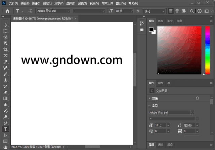Select the Move tool
This screenshot has height=150, width=215.
click(5, 25)
